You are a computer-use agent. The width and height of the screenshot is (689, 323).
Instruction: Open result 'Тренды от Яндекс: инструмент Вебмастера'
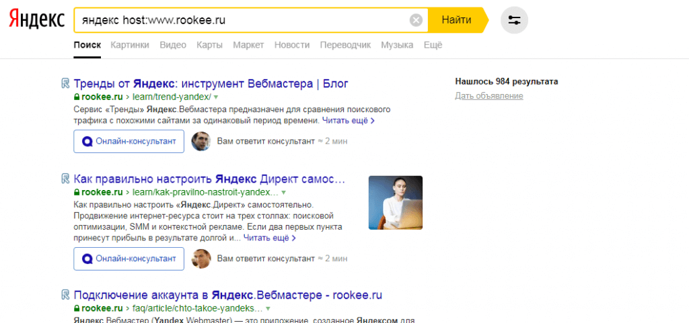coord(211,83)
